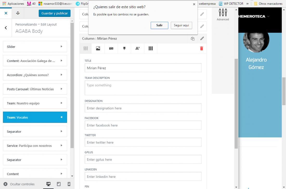
Task: Expand Posts Carousel: Últimas Noticias
Action: pos(35,89)
